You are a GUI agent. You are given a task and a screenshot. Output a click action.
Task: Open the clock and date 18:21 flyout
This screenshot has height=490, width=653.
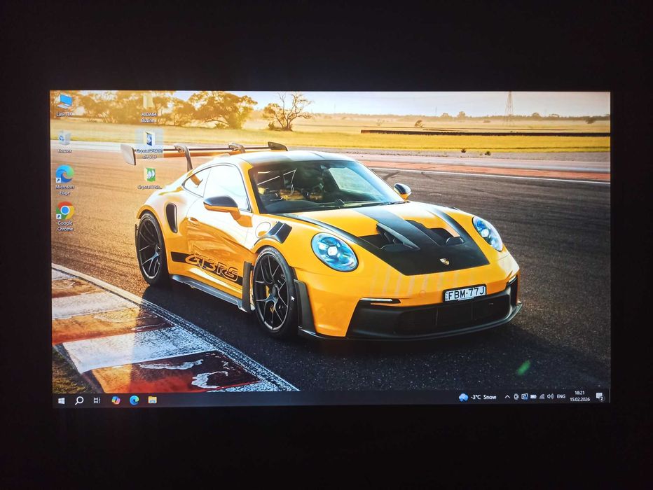579,395
